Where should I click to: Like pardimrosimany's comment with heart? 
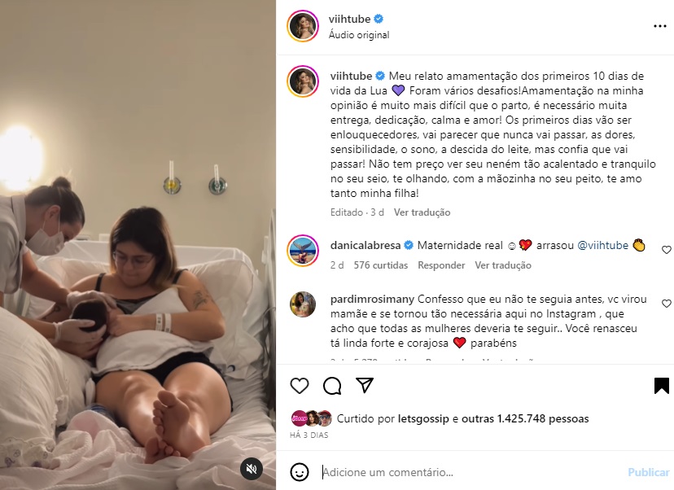click(666, 304)
